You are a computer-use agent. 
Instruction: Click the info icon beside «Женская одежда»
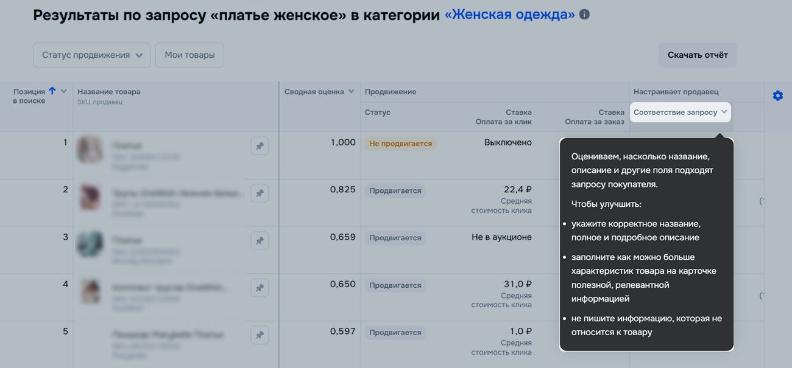[584, 14]
